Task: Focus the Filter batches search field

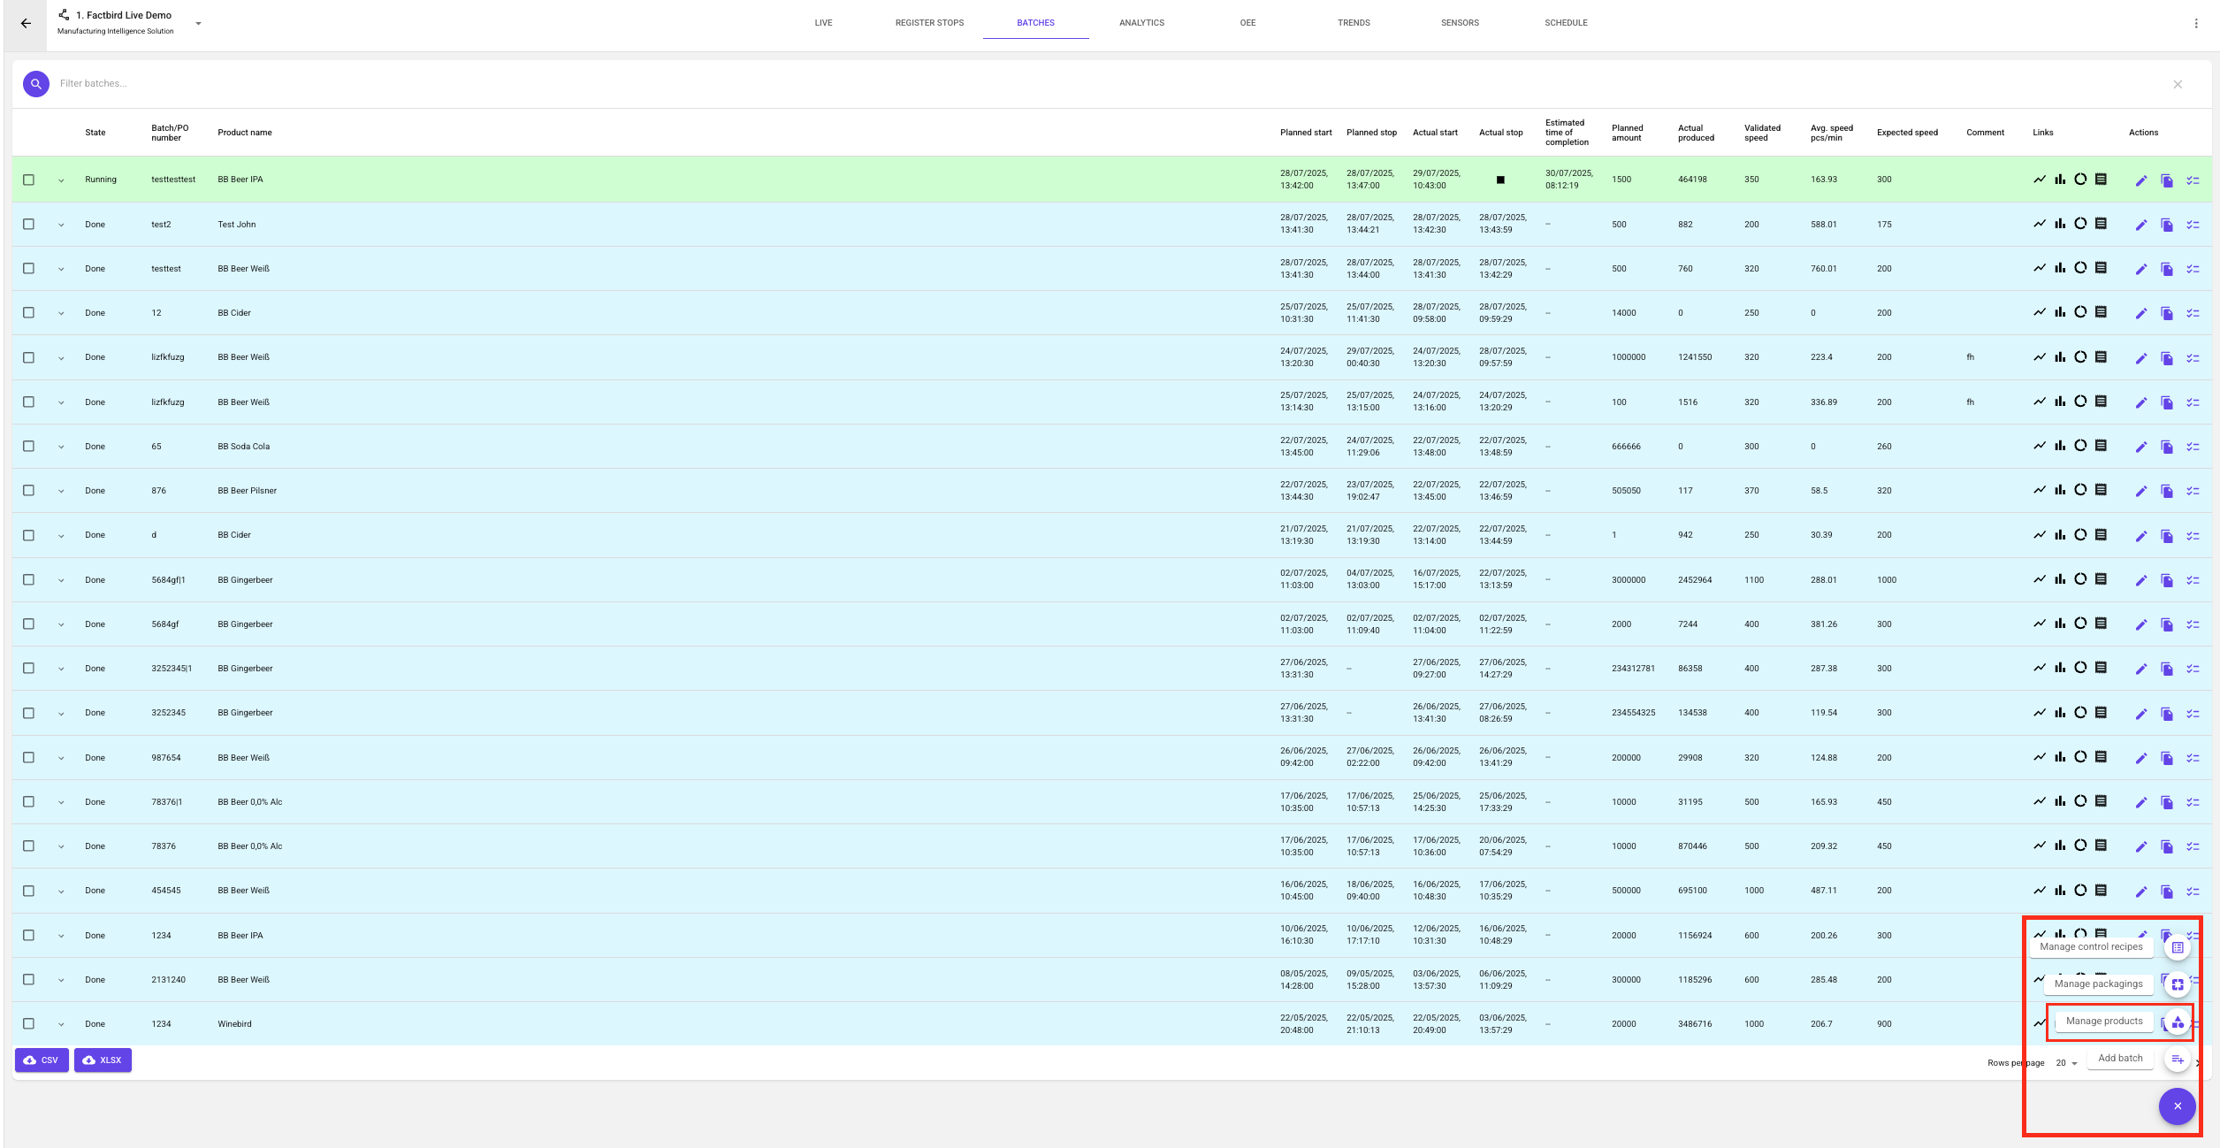Action: 1105,84
